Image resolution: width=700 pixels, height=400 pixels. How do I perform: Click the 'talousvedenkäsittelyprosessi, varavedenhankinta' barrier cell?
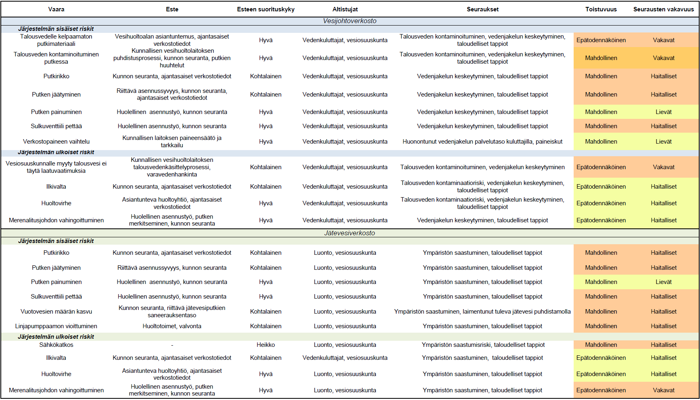[172, 167]
